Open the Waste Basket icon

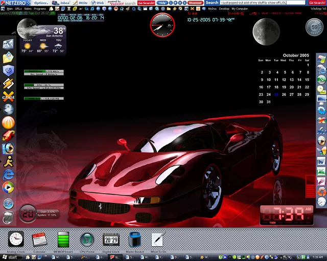(135, 239)
